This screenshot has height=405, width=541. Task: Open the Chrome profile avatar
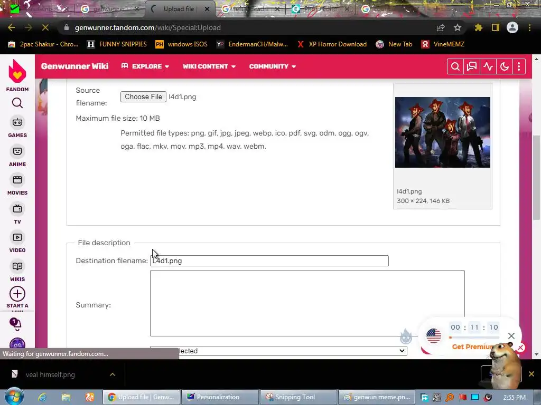click(512, 27)
